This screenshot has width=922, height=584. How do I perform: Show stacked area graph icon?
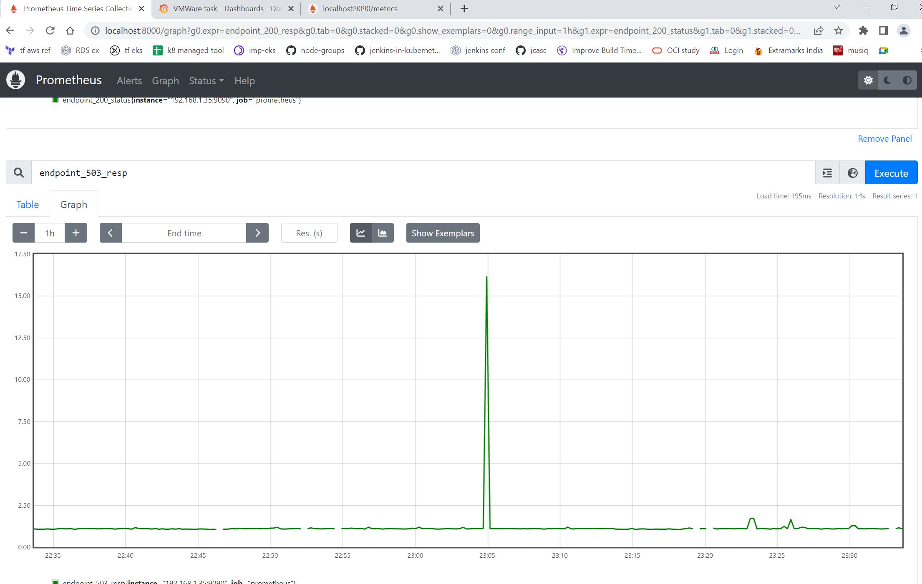(383, 233)
